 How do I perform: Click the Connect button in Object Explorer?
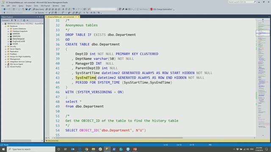click(6, 20)
